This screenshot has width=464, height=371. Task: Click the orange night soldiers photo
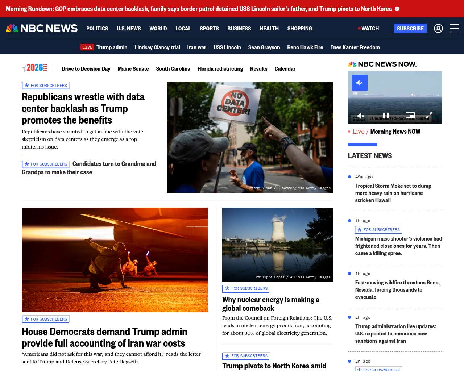115,260
